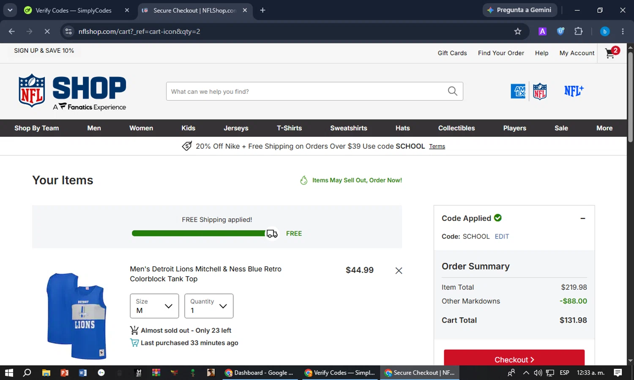
Task: Click the volume icon in the system tray
Action: 538,373
